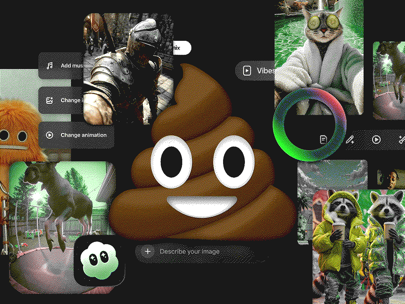Click the music note icon beside Add music
The width and height of the screenshot is (405, 304).
[x=49, y=66]
